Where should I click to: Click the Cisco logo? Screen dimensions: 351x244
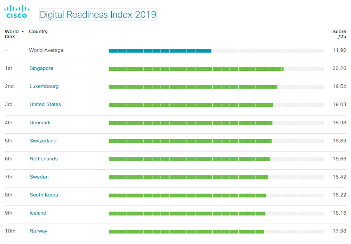(16, 12)
